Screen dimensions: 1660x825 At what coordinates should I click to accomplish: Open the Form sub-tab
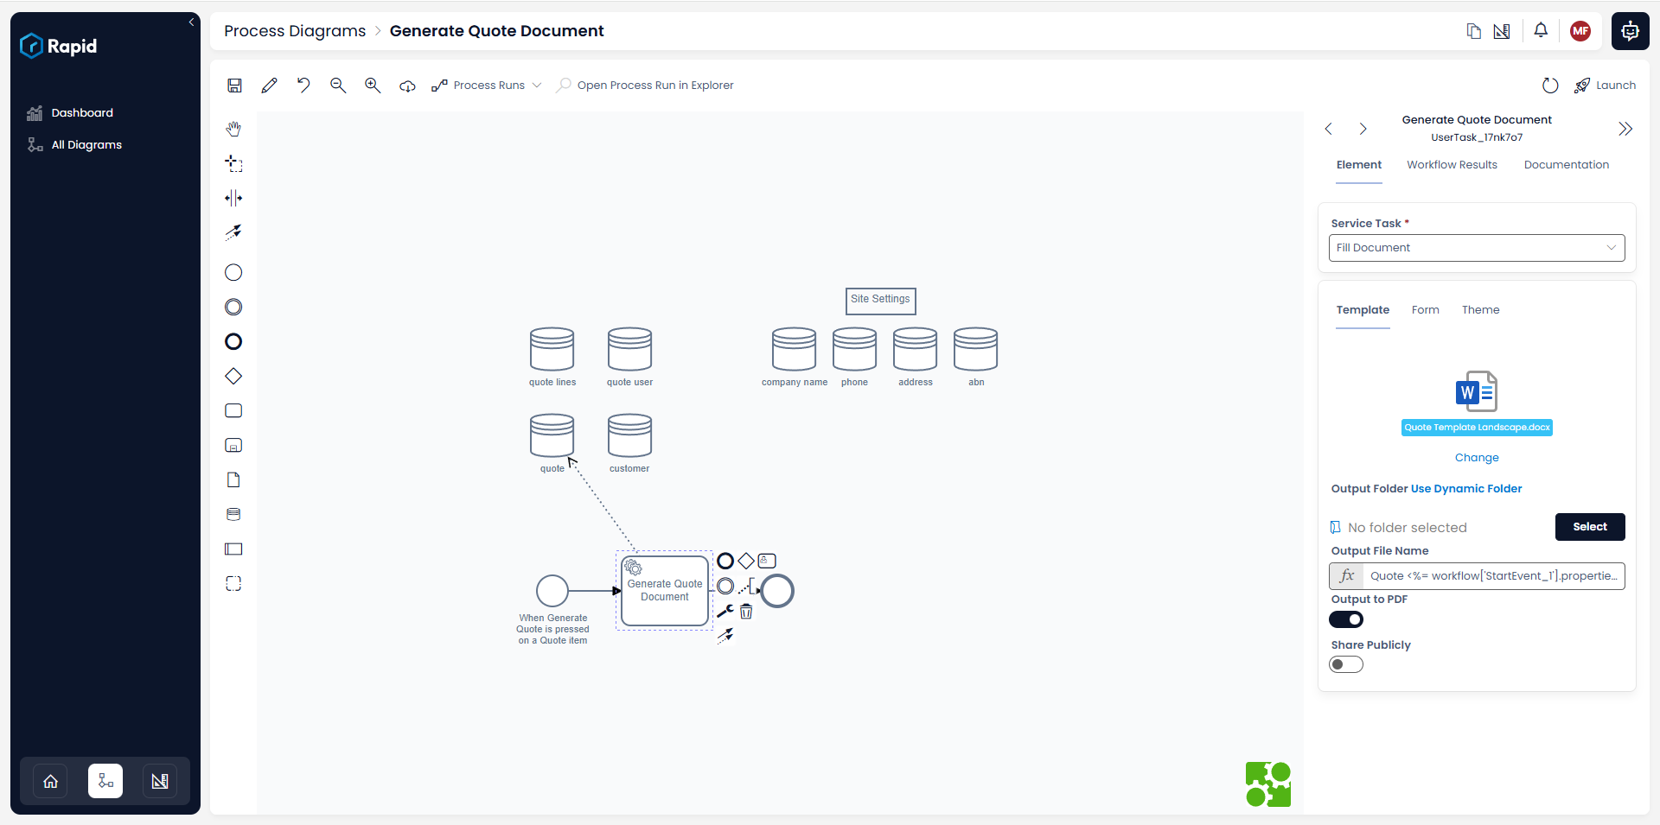tap(1425, 310)
